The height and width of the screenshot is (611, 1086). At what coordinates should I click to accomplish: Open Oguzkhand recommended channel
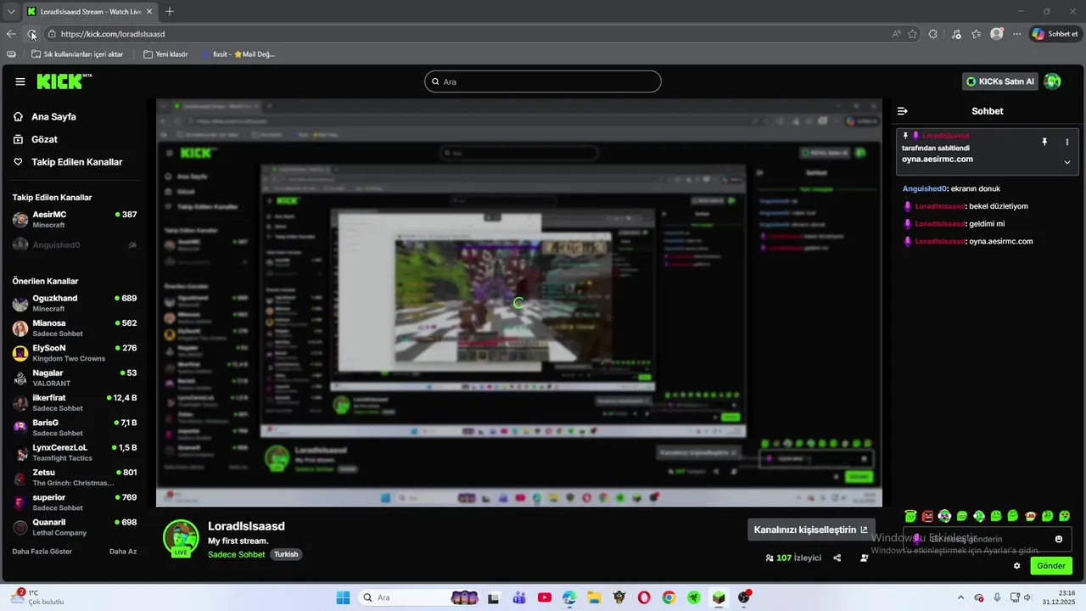(x=75, y=304)
